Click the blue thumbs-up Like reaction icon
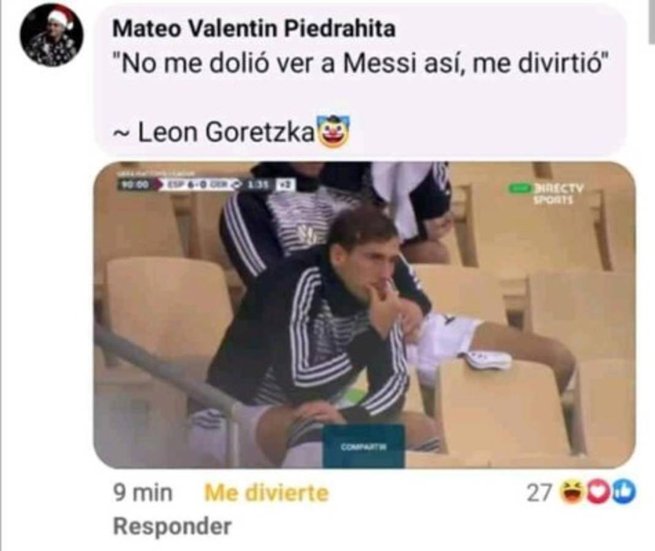 (623, 492)
